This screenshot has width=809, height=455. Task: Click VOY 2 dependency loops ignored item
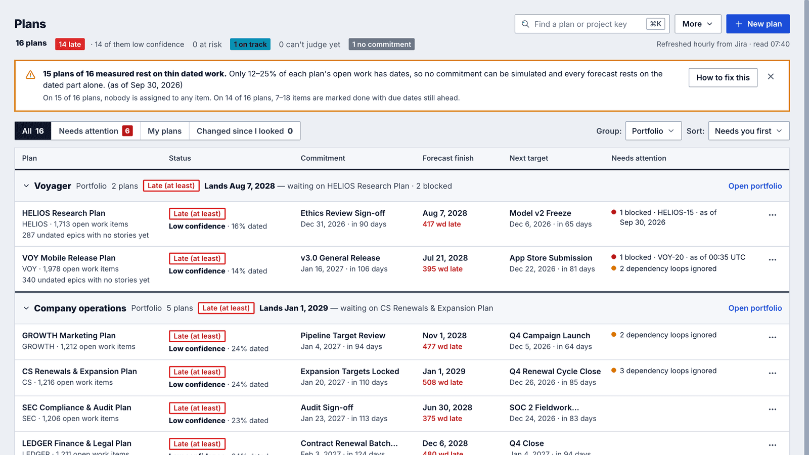point(664,268)
